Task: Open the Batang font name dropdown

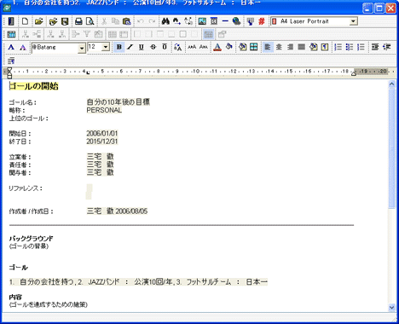Action: click(82, 48)
